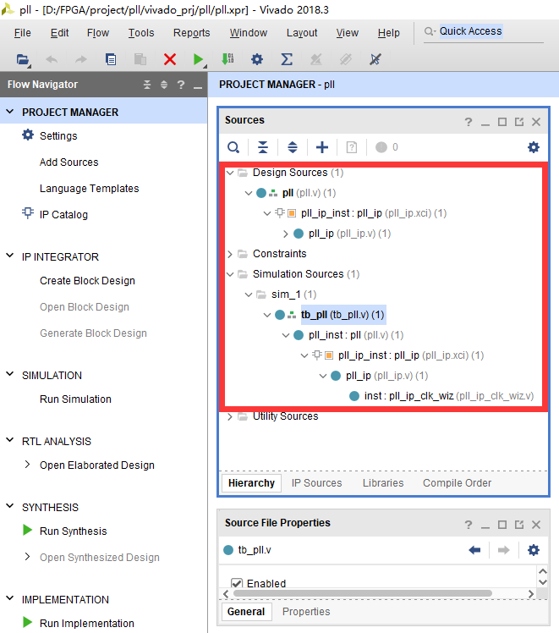Open the Flow menu
The image size is (559, 633).
click(98, 33)
